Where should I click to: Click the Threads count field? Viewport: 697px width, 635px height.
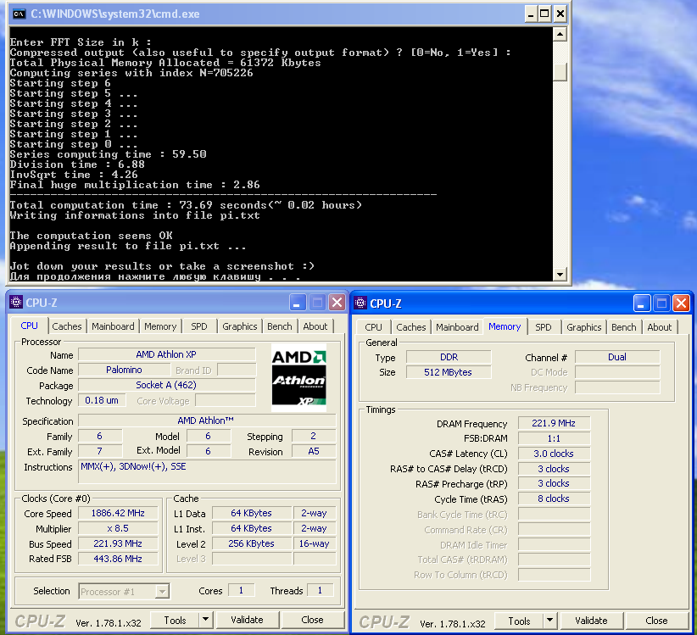coord(320,591)
